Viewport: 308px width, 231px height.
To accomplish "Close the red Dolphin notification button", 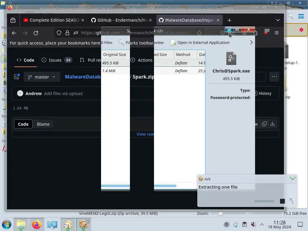I will pos(301,30).
